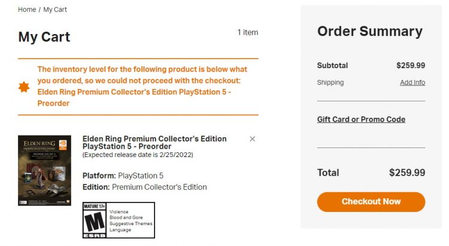Viewport: 449px width, 246px height.
Task: Click the Shipping label in Order Summary
Action: tap(330, 82)
